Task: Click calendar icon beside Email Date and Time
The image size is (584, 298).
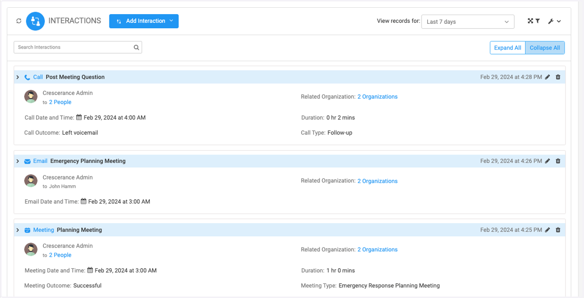Action: [84, 201]
